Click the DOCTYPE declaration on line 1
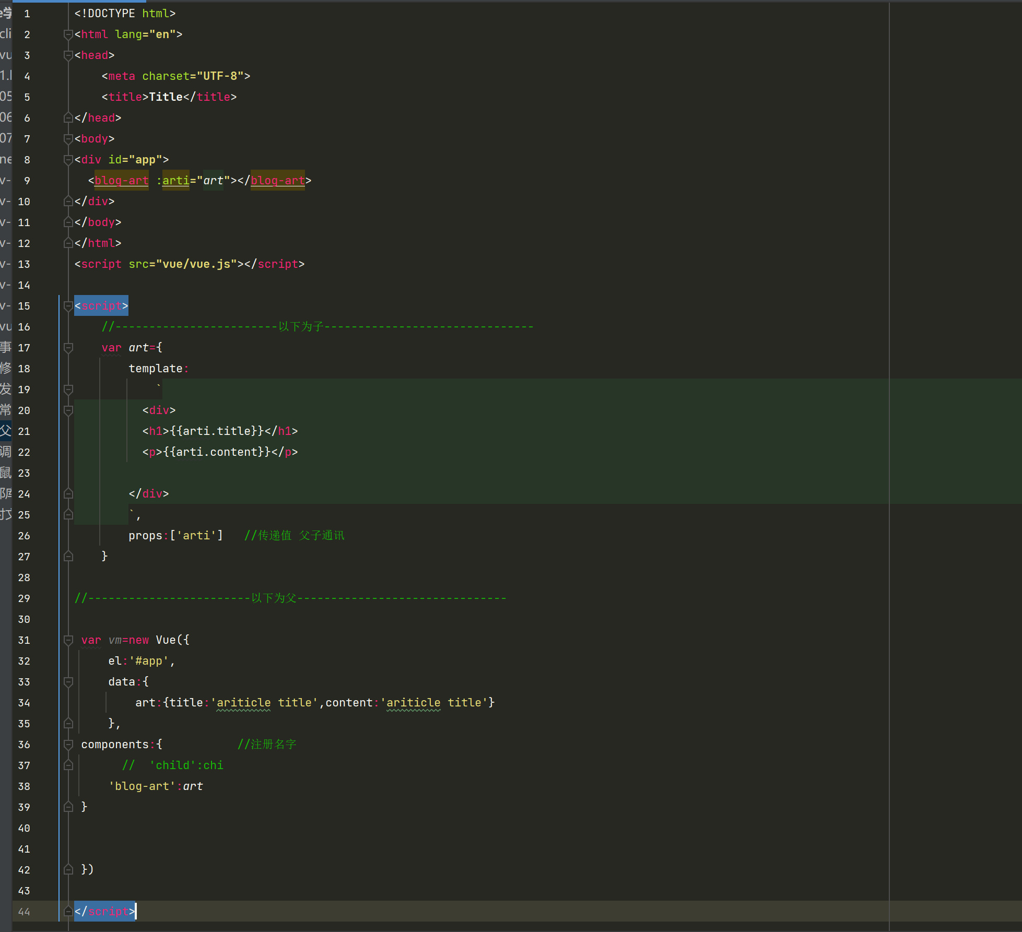 (x=125, y=14)
